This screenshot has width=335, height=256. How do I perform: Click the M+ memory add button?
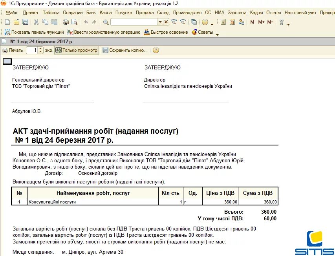261,22
